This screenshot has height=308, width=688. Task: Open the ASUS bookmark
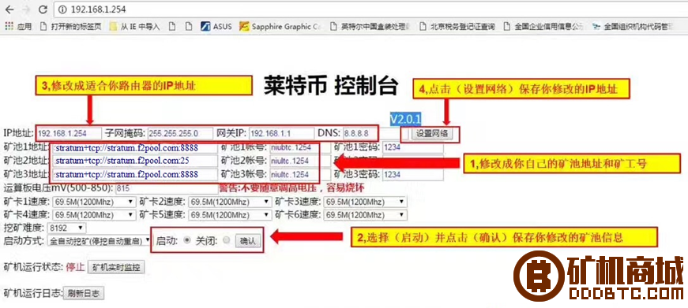(216, 26)
